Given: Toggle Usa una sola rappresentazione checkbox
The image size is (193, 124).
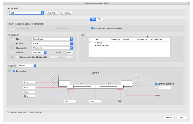Looking at the screenshot, I should click(x=92, y=28).
